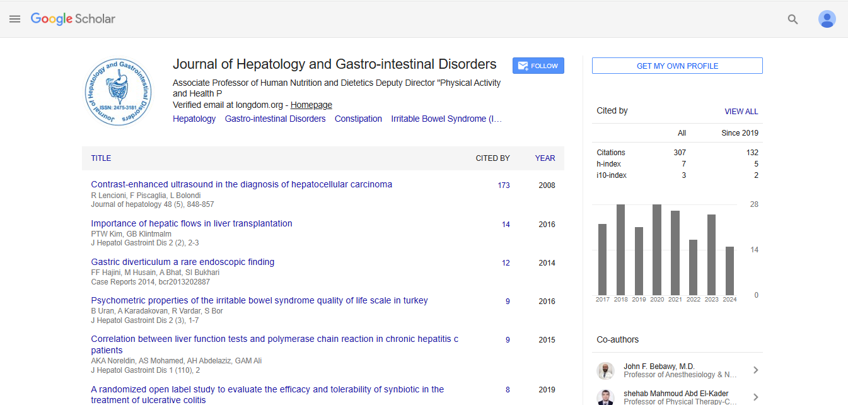Sort articles by Year column header
848x405 pixels.
point(545,158)
